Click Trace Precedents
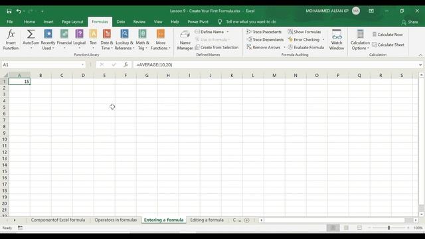This screenshot has height=239, width=425. coord(264,32)
